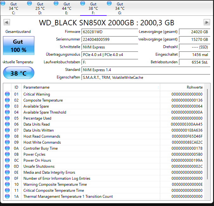This screenshot has height=206, width=214.
Task: Click the Drehzahl value ---- (SSD)
Action: (x=195, y=47)
